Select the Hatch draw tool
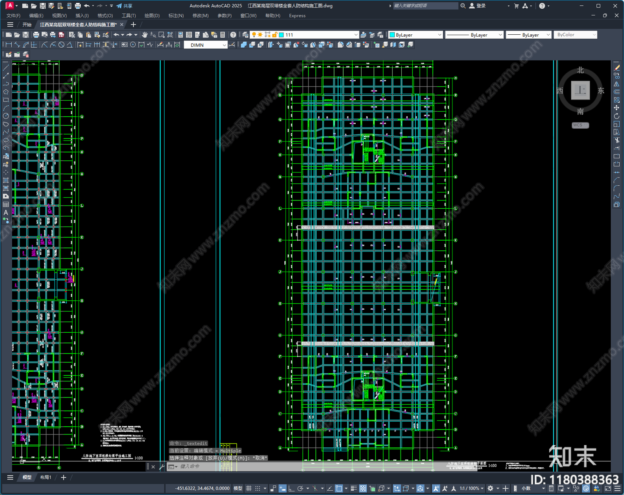624x495 pixels. [6, 180]
